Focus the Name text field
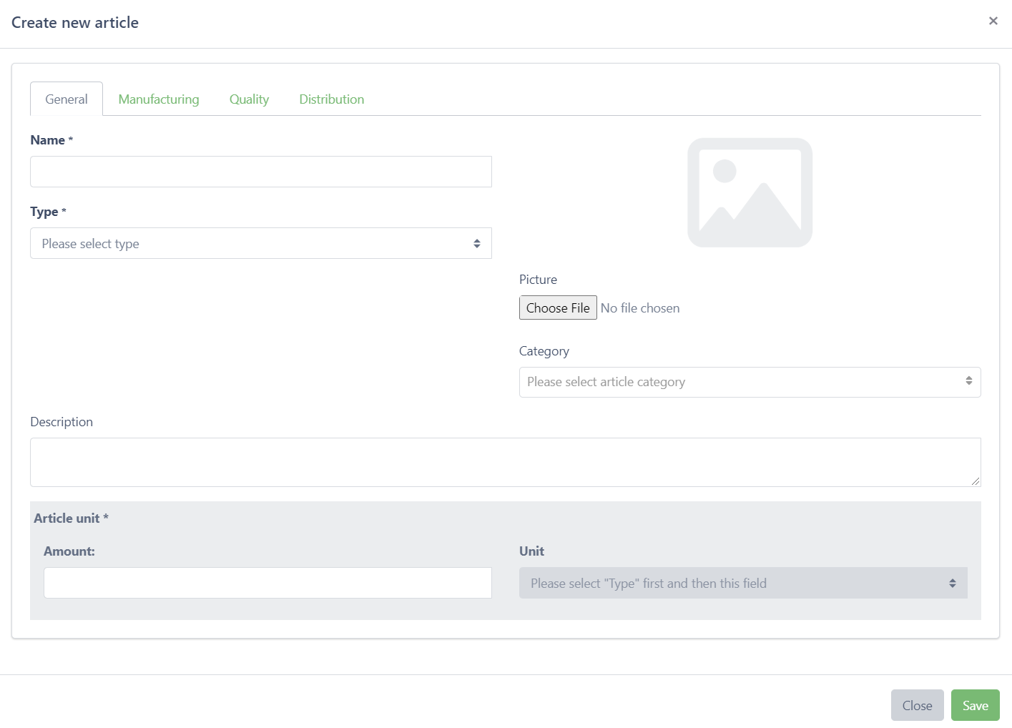Image resolution: width=1012 pixels, height=728 pixels. (x=260, y=172)
